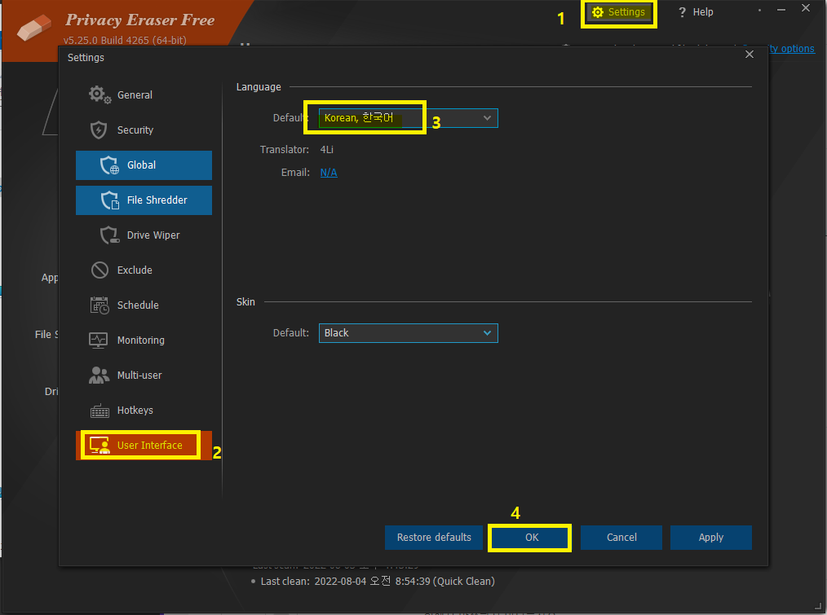This screenshot has width=827, height=615.
Task: Click the Cancel button
Action: click(621, 538)
